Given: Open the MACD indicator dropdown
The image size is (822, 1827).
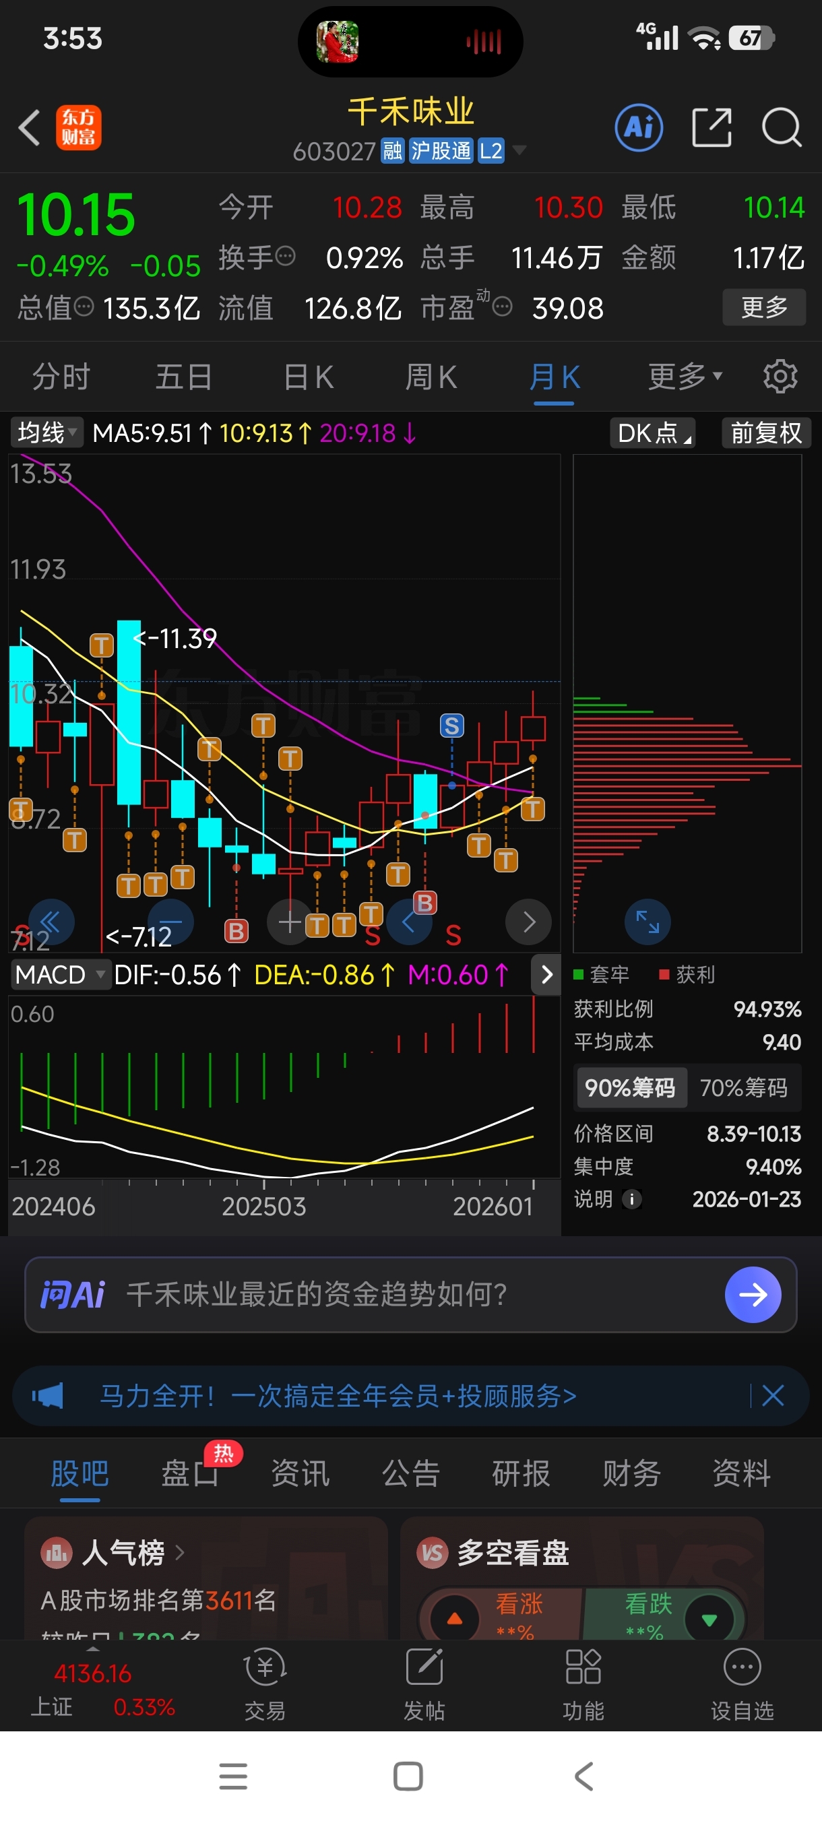Looking at the screenshot, I should [x=61, y=975].
